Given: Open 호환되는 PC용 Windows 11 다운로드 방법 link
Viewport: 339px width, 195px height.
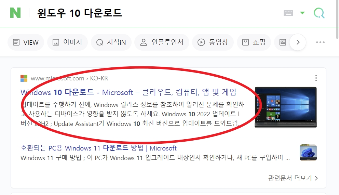Looking at the screenshot, I should (x=98, y=148).
